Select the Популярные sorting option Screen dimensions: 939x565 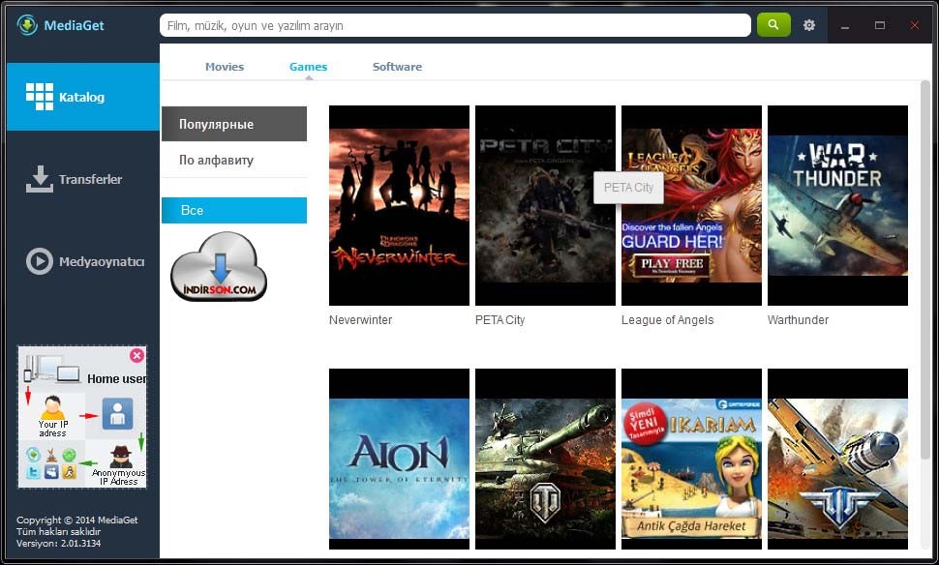click(x=234, y=124)
